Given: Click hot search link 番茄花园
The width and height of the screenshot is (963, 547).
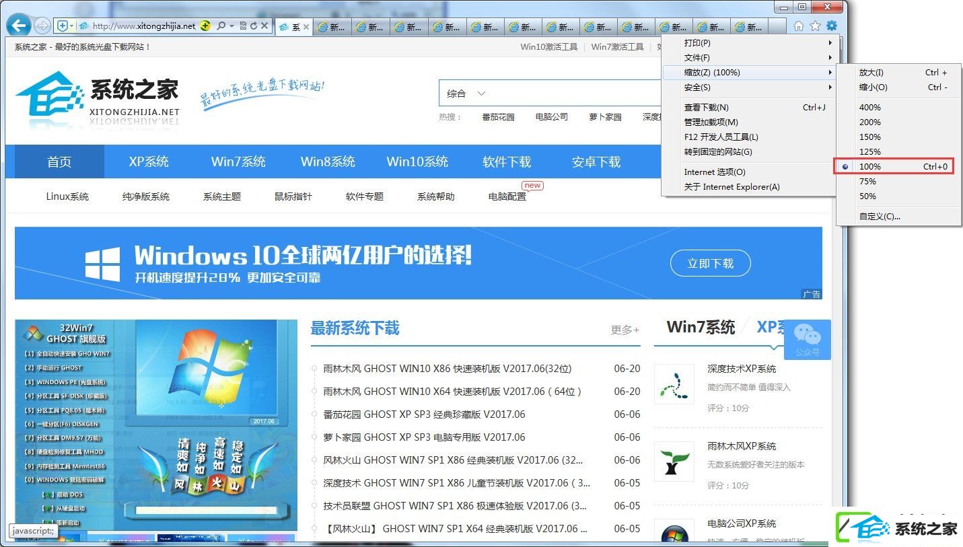Looking at the screenshot, I should [x=498, y=117].
